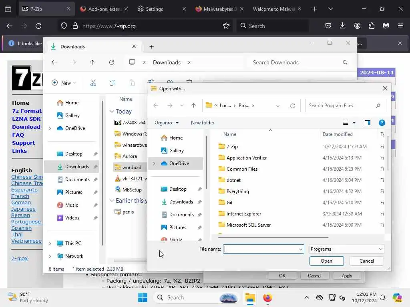Select Internet Explorer folder in dialog
This screenshot has height=307, width=410.
(x=244, y=214)
